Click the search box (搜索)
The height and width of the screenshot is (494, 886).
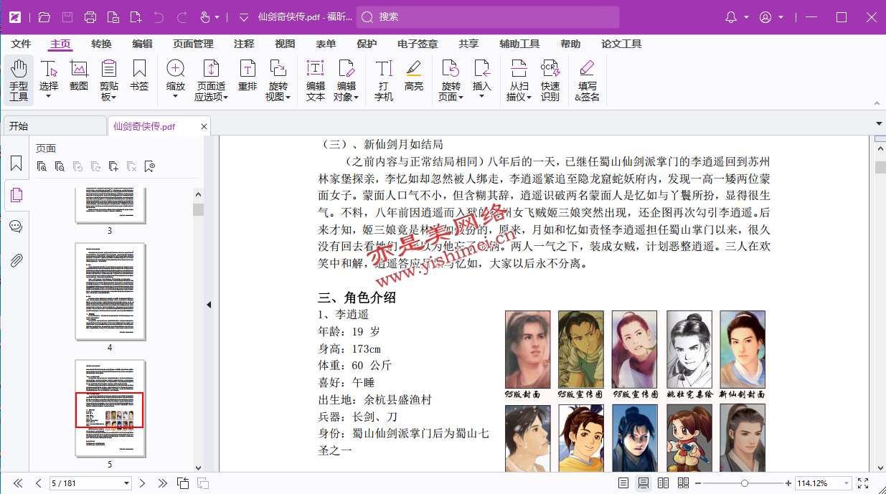[x=488, y=17]
